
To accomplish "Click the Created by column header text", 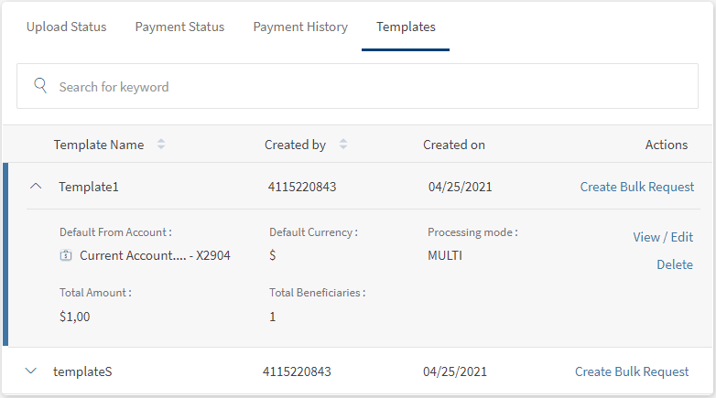I will pyautogui.click(x=295, y=145).
